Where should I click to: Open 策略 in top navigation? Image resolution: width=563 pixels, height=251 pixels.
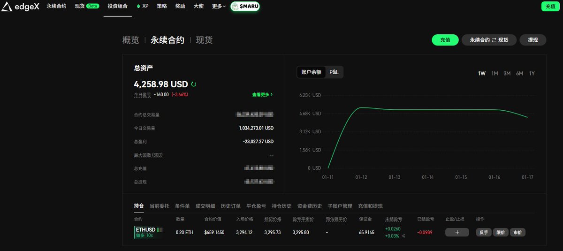click(161, 7)
